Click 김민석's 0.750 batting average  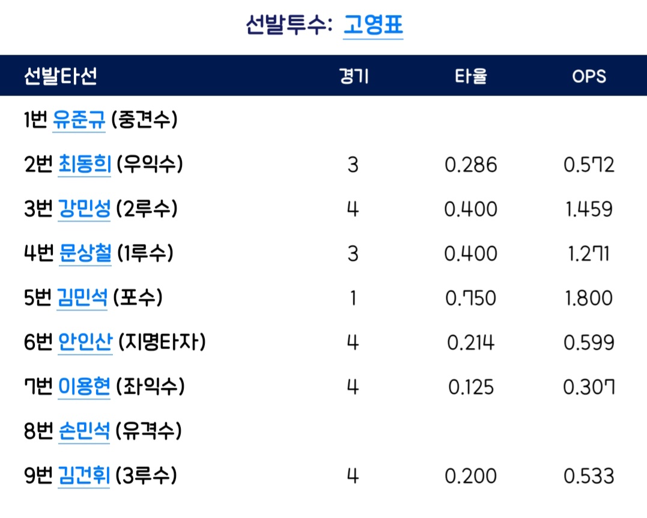pyautogui.click(x=471, y=298)
